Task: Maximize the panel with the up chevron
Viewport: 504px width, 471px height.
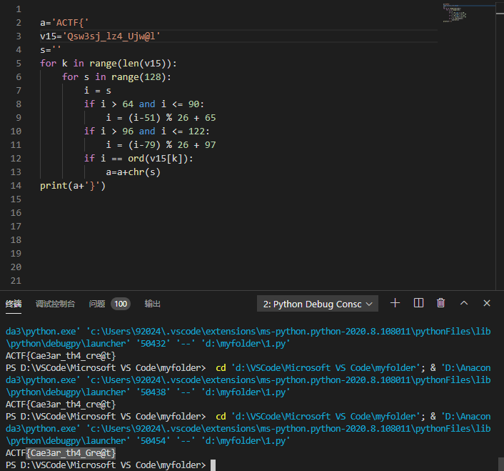Action: pyautogui.click(x=464, y=303)
